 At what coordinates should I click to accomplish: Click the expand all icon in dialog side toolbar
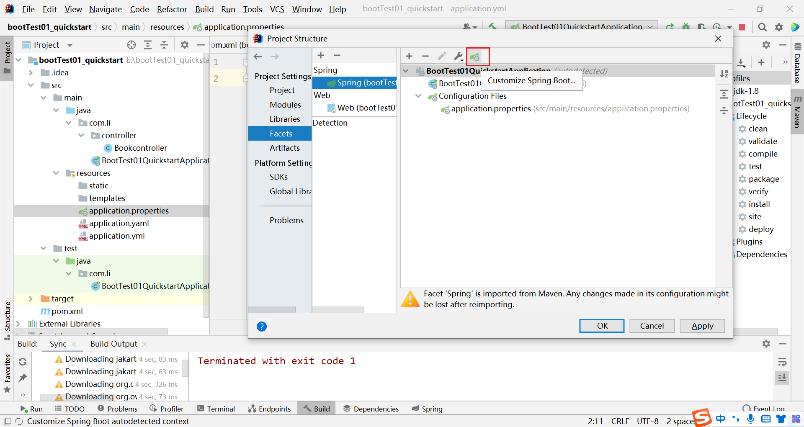point(724,94)
